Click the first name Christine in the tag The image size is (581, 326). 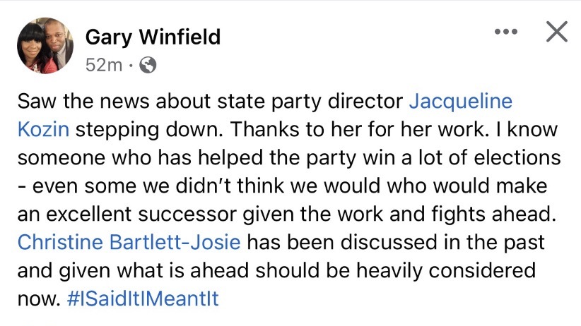click(x=60, y=242)
